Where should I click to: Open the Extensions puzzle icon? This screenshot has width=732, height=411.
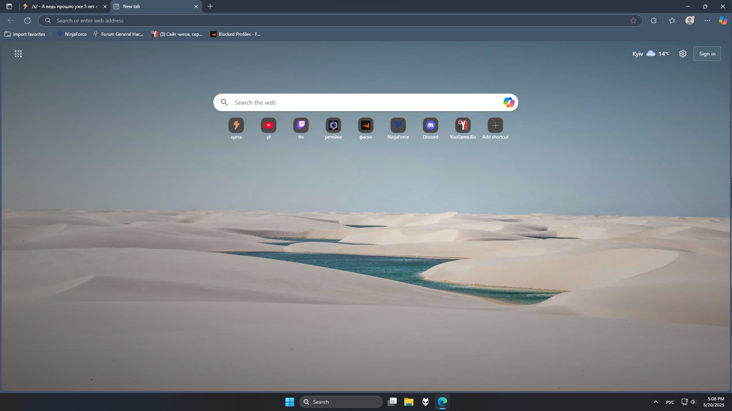click(654, 21)
